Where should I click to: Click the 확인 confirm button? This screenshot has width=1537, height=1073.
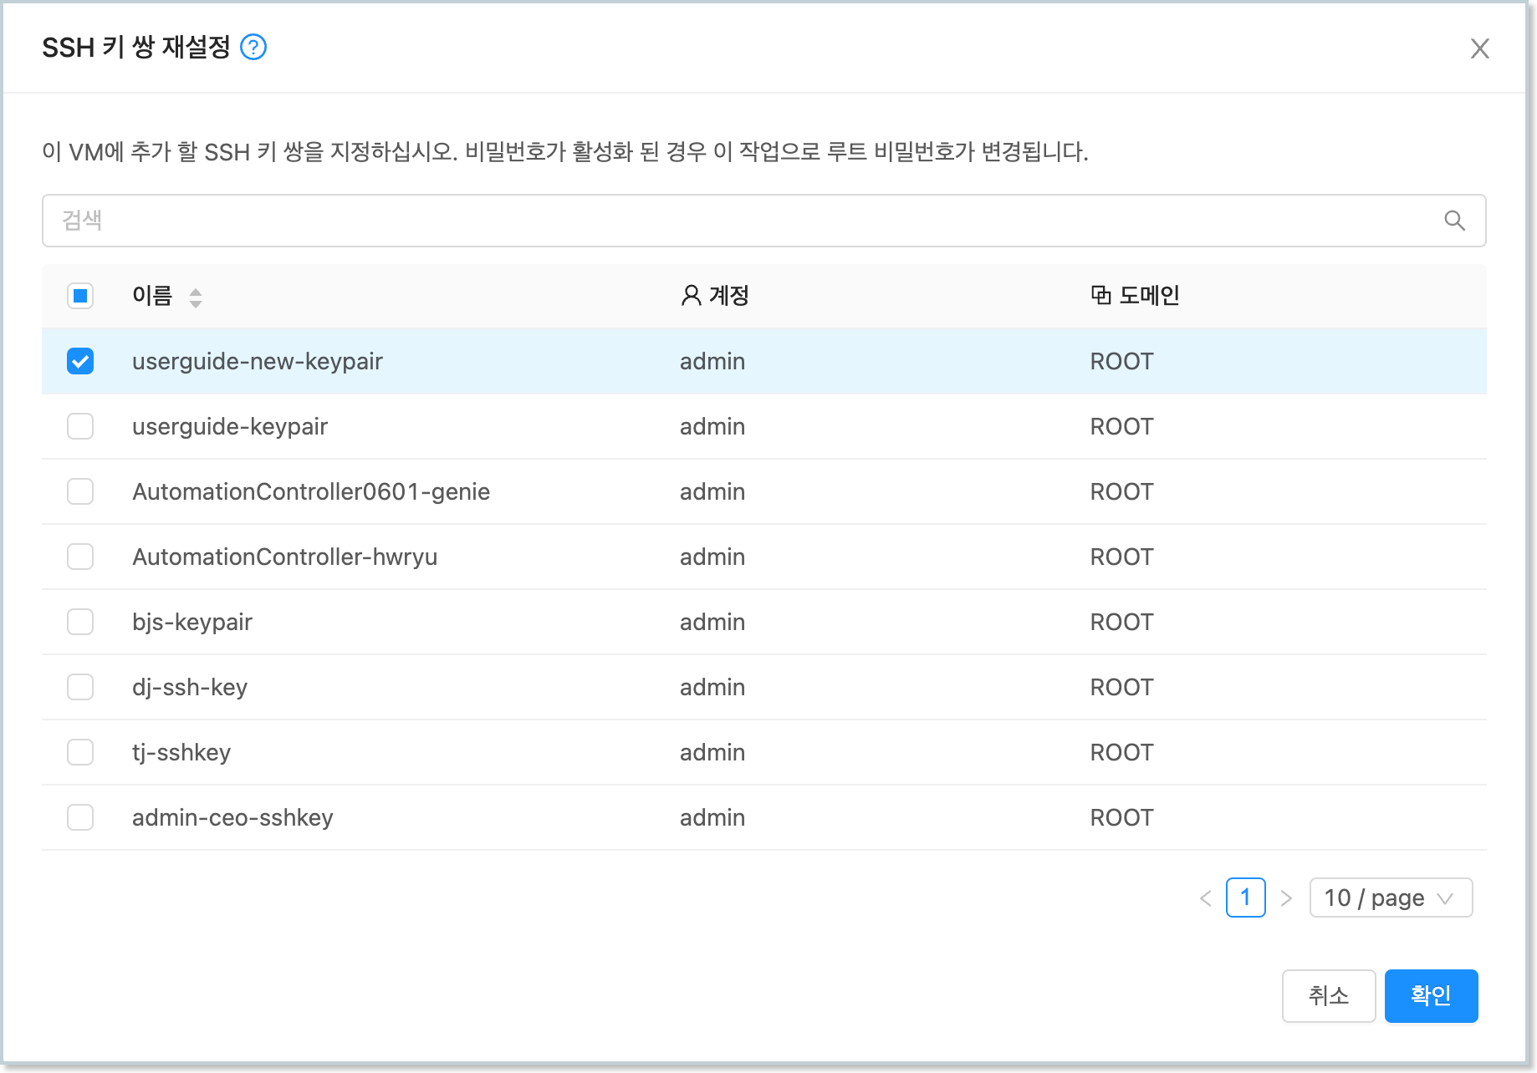click(x=1431, y=995)
